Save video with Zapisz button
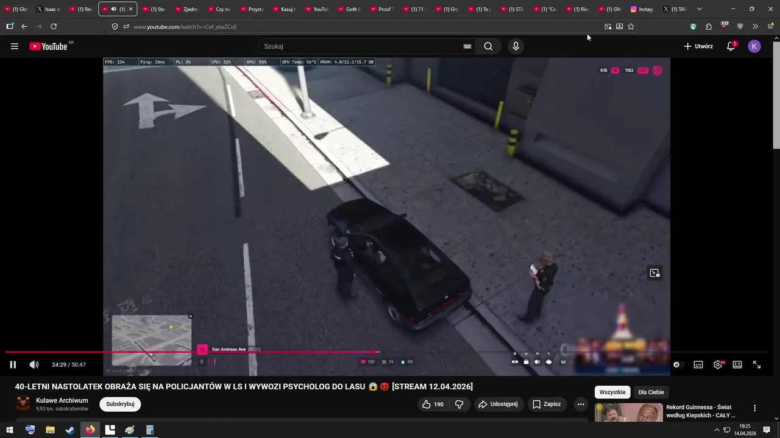Screen dimensions: 780x438 tap(546, 404)
